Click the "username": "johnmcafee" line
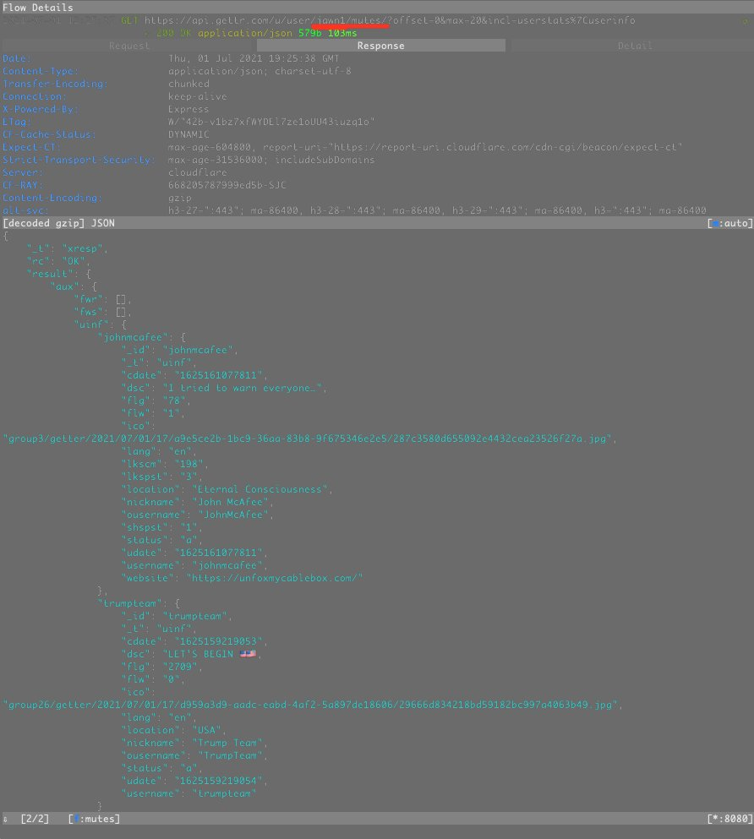 coord(194,565)
